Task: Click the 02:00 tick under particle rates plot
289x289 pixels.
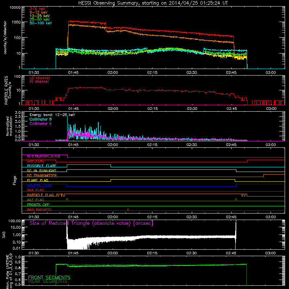Action: (x=113, y=109)
